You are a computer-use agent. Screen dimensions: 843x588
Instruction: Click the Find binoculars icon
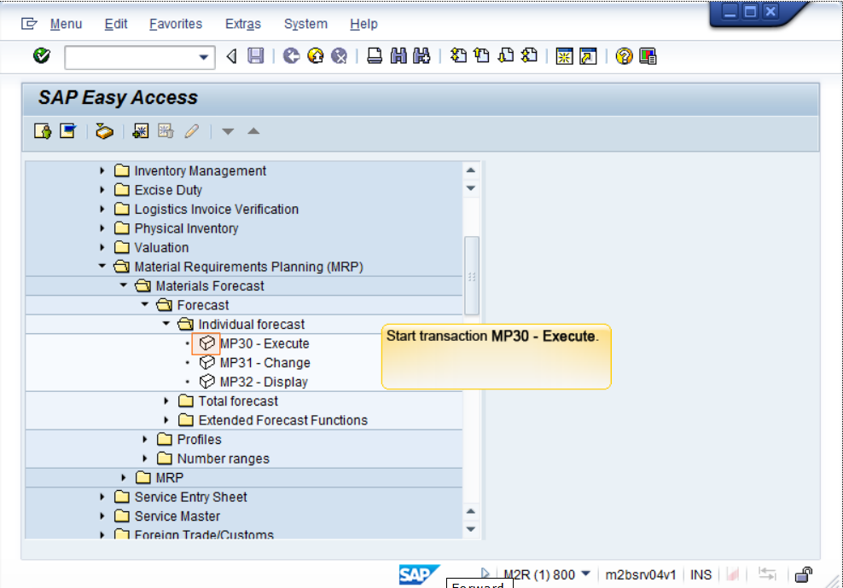coord(398,56)
